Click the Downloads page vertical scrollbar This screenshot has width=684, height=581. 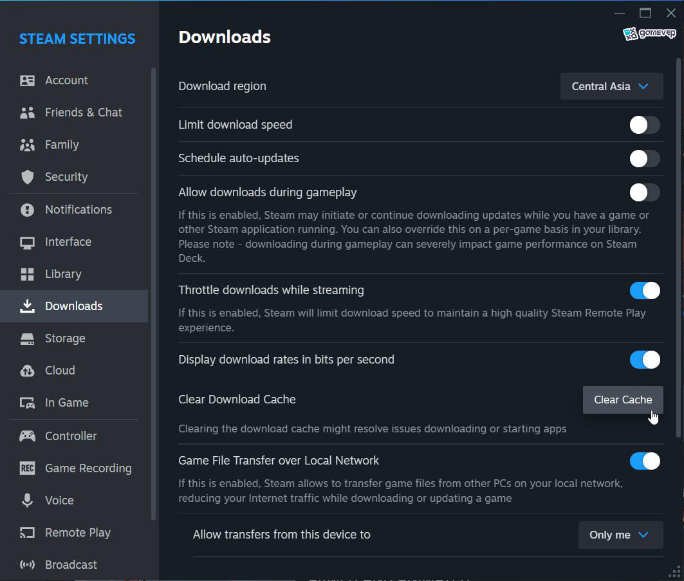(x=678, y=248)
